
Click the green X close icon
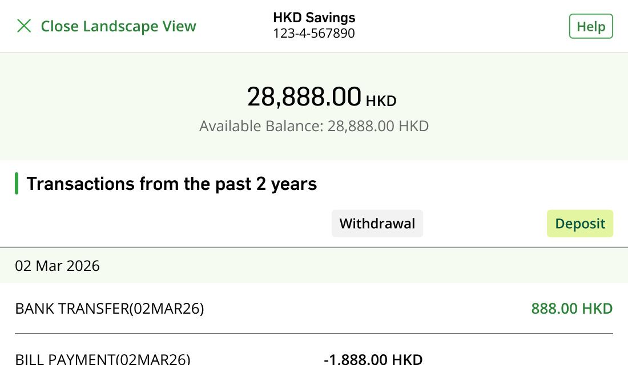pos(24,26)
